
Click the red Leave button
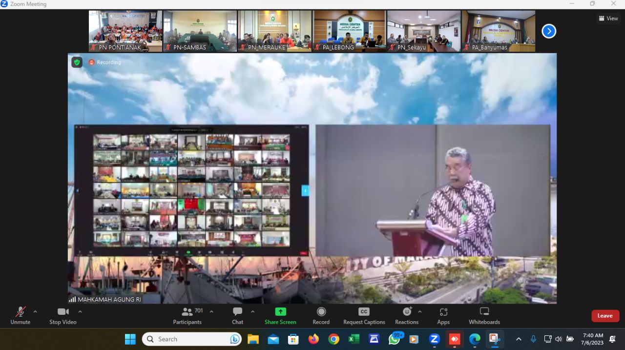click(605, 316)
